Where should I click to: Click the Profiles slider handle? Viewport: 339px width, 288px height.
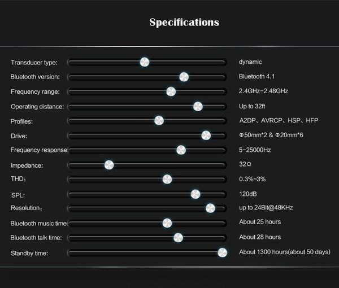pyautogui.click(x=159, y=121)
